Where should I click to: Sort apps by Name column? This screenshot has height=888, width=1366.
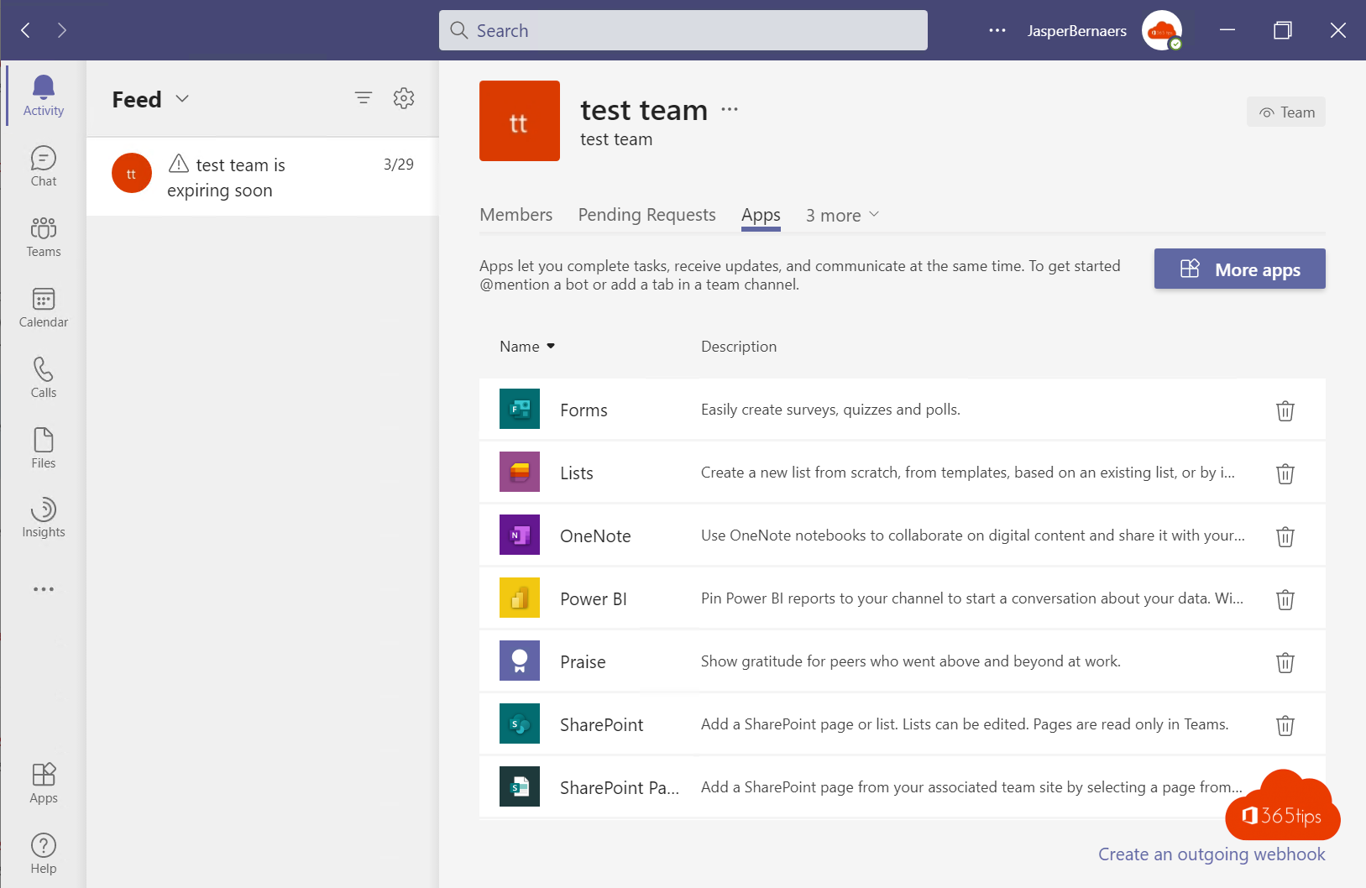click(x=527, y=347)
